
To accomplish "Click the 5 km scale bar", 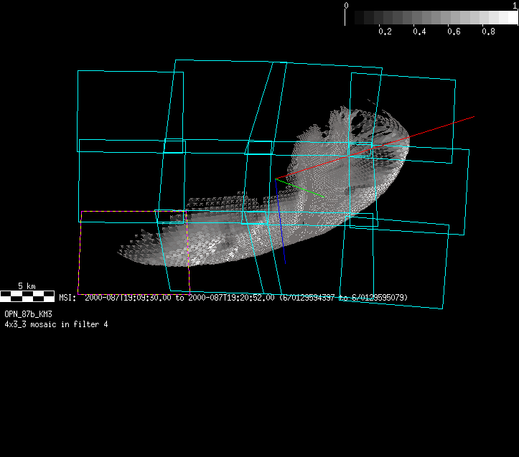I will click(x=27, y=295).
